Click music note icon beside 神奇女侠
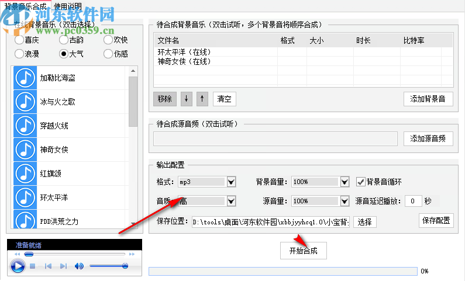This screenshot has height=281, width=465. 25,150
